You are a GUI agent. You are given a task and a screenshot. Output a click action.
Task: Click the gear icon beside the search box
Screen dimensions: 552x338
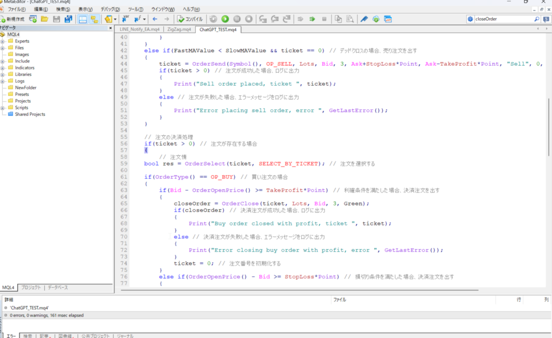point(470,19)
